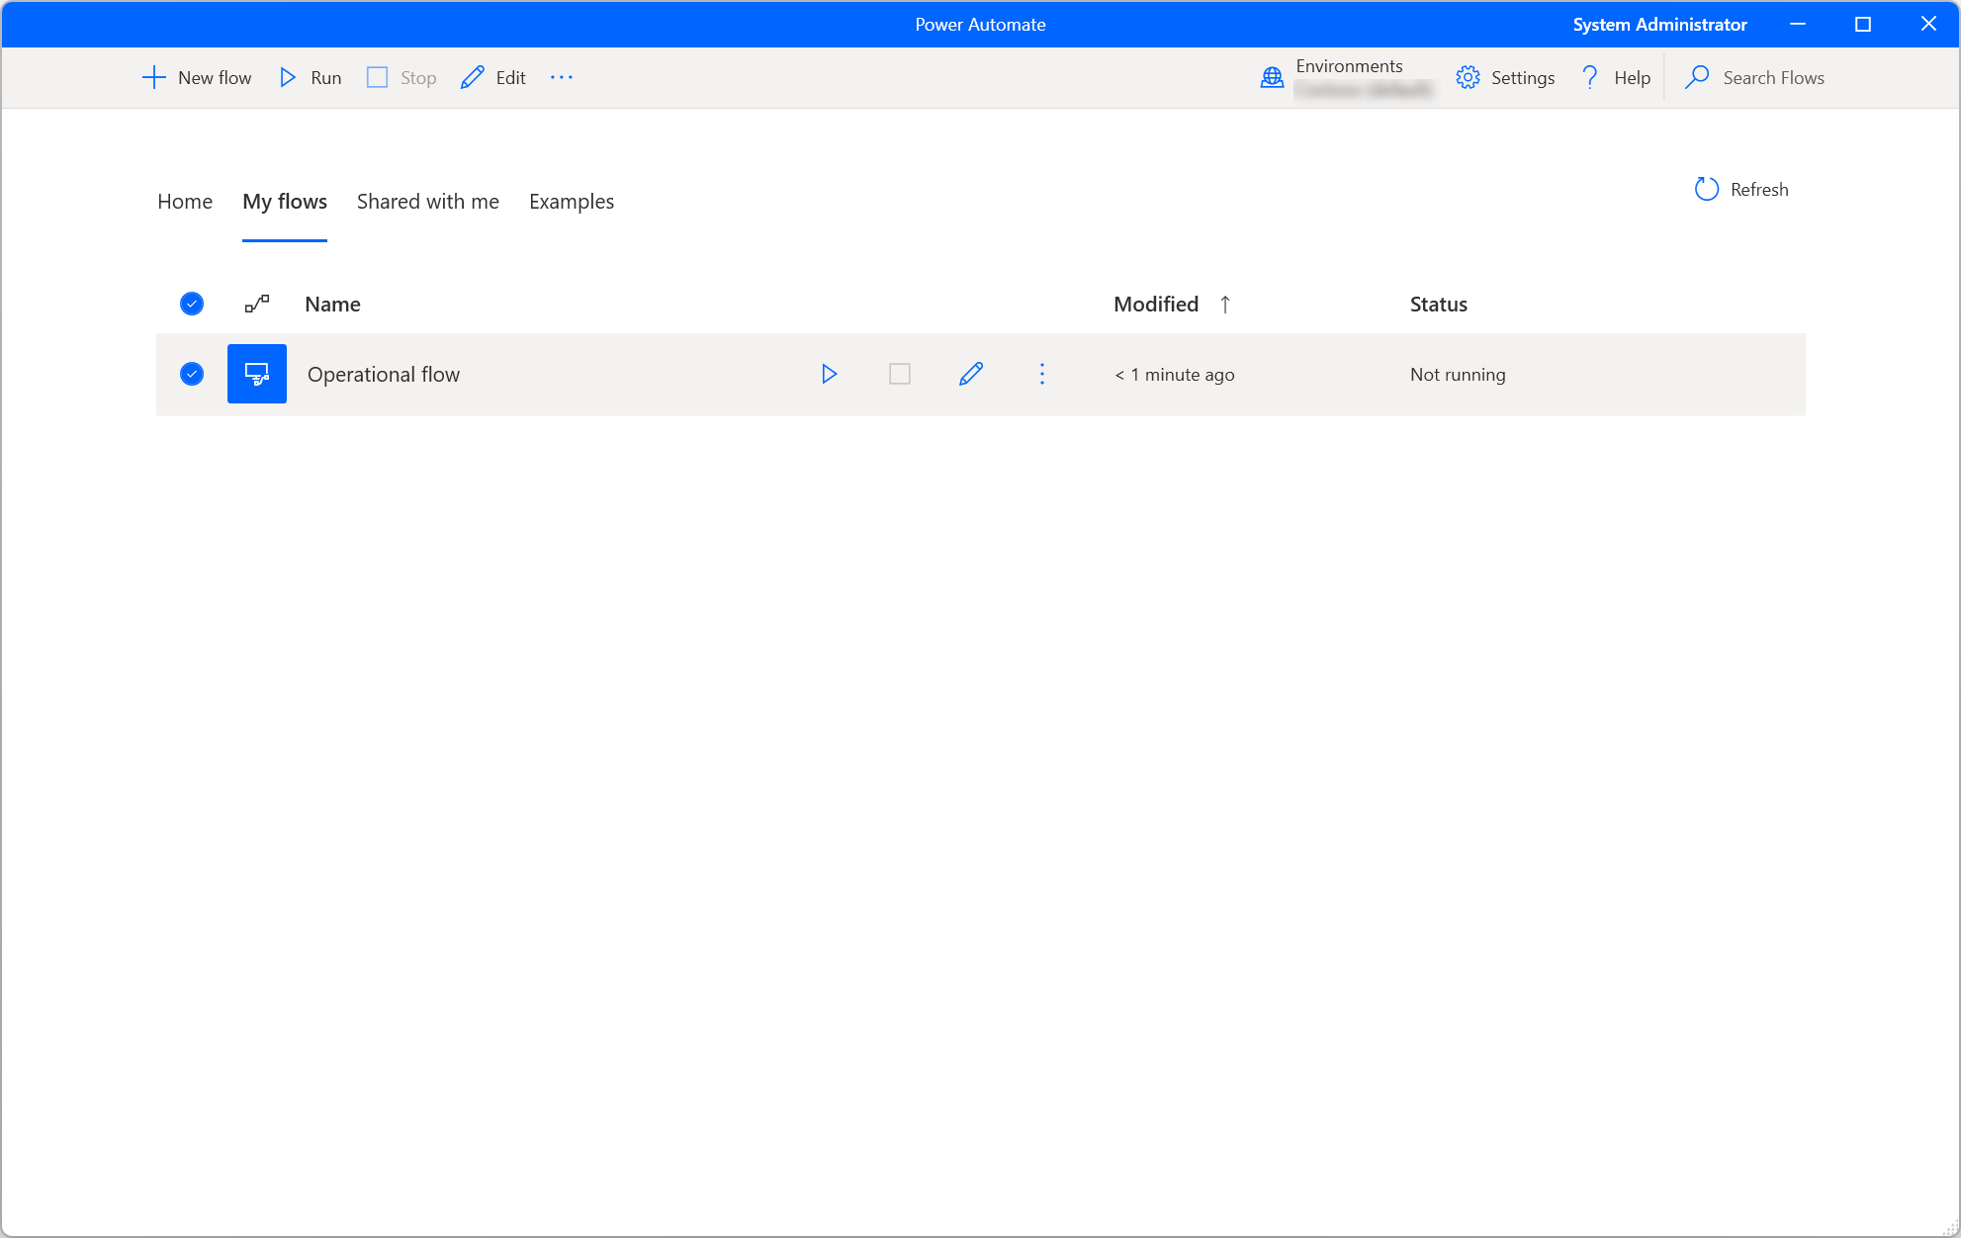1961x1238 pixels.
Task: Expand the Operational flow context menu
Action: [x=1042, y=374]
